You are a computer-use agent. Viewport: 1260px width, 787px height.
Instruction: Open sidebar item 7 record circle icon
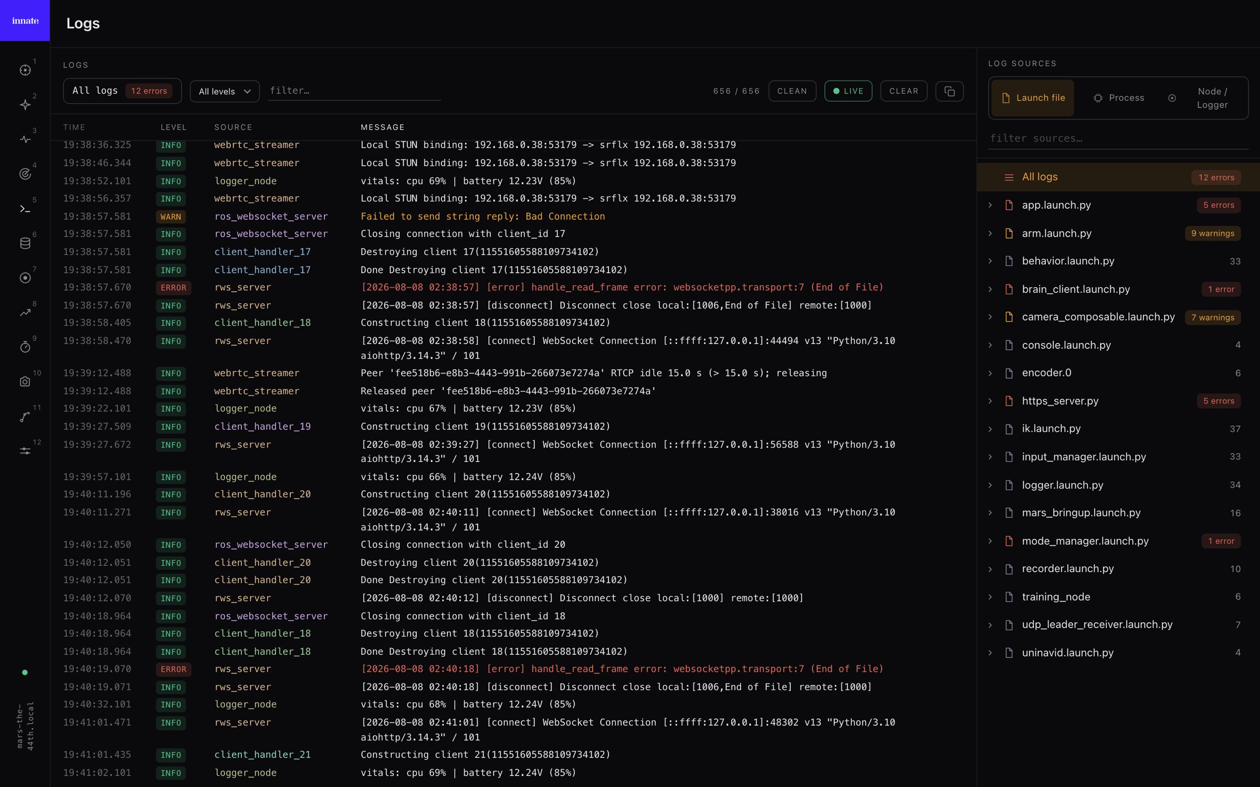[25, 278]
